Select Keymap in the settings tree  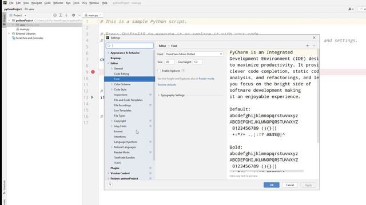[116, 58]
